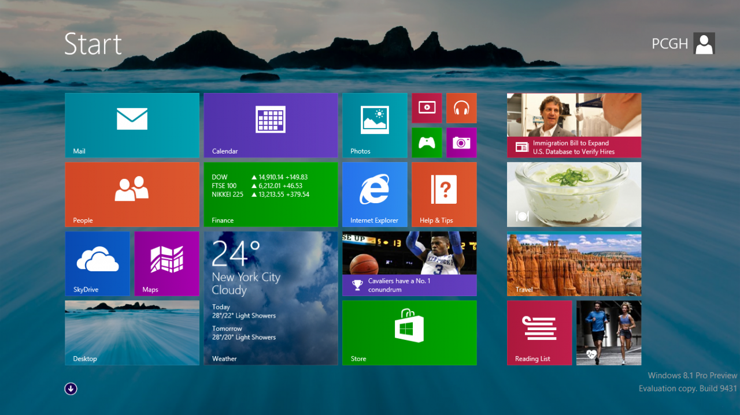
Task: Click the Start heading text
Action: 93,44
